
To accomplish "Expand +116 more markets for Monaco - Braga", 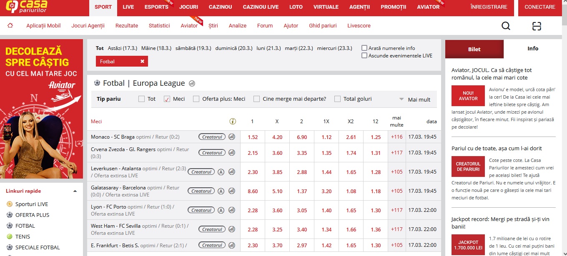I will point(397,137).
